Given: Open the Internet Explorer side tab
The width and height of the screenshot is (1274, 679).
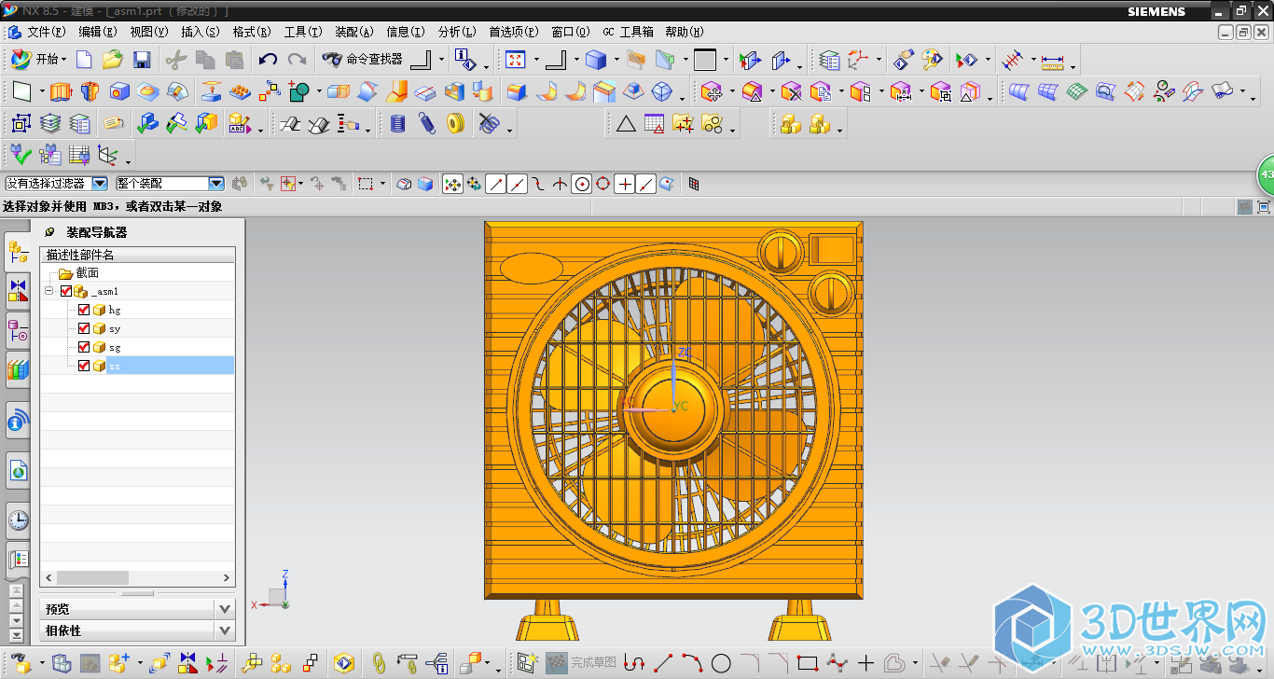Looking at the screenshot, I should pos(18,471).
